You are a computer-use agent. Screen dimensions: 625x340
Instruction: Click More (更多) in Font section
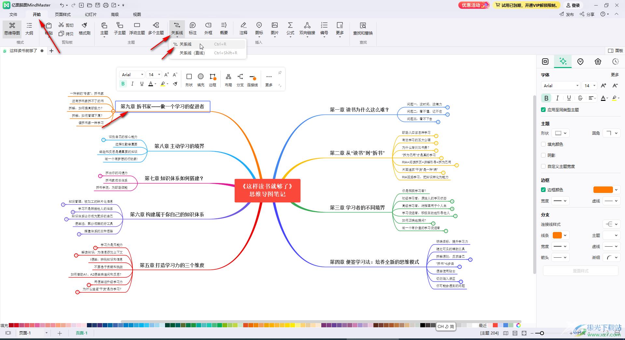[x=615, y=75]
